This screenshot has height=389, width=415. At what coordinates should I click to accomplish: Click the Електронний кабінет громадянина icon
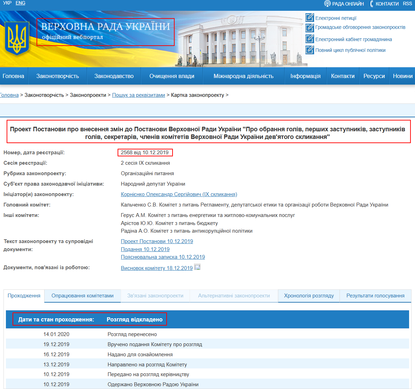click(310, 39)
